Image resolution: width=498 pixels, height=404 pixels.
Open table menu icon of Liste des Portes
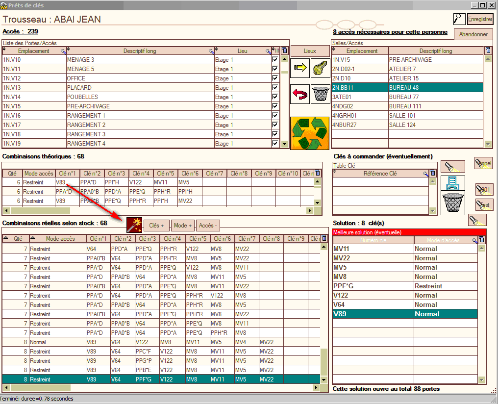coord(285,50)
